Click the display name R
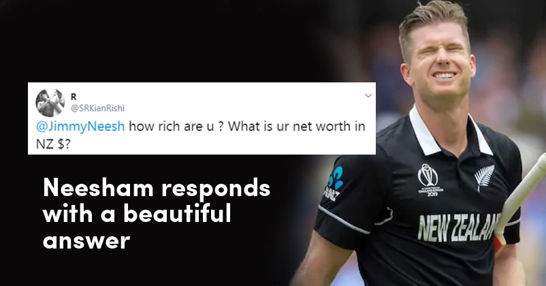 tap(74, 97)
